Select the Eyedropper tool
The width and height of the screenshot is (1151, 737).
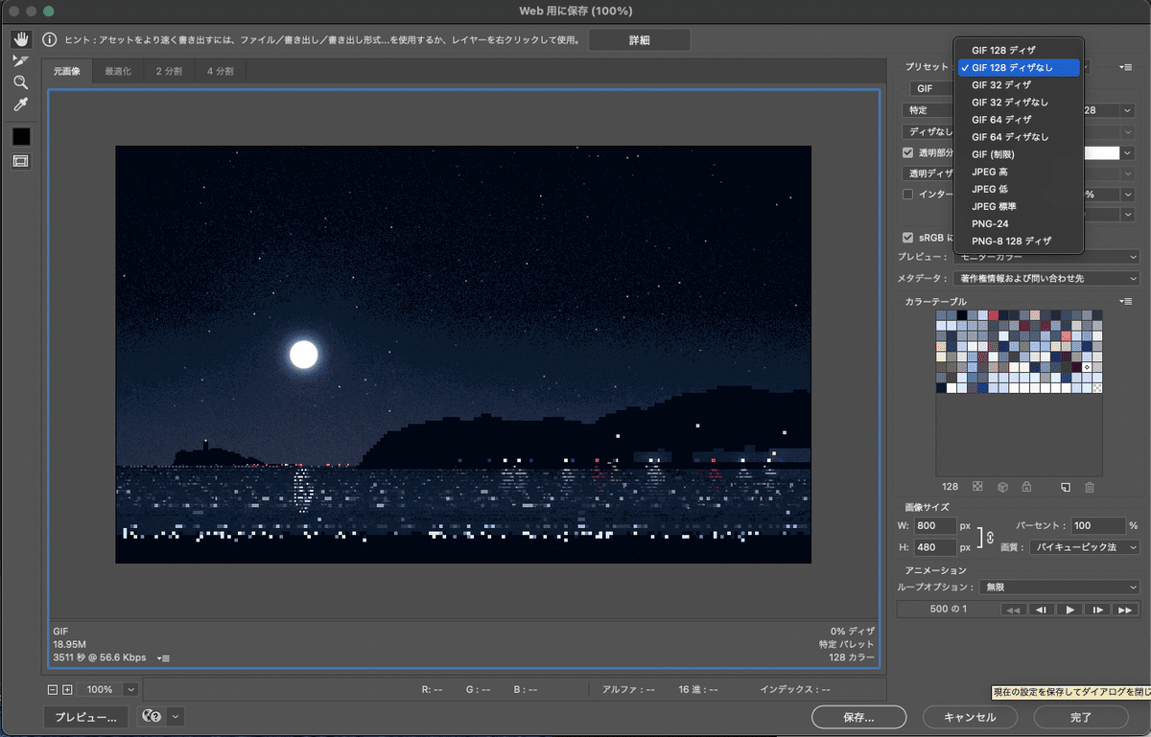click(x=20, y=104)
